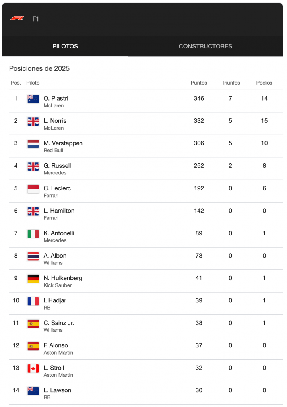
Task: Click the F1 logo icon
Action: [17, 19]
